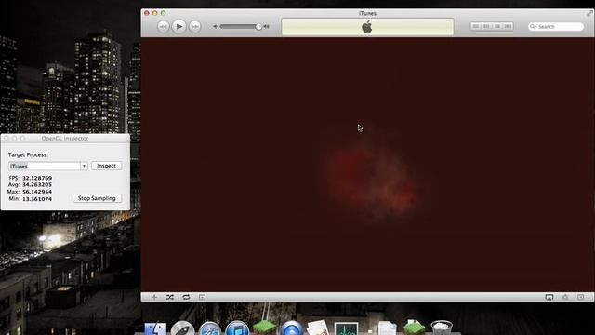This screenshot has width=595, height=335.
Task: Click the Genius atom icon
Action: [565, 297]
